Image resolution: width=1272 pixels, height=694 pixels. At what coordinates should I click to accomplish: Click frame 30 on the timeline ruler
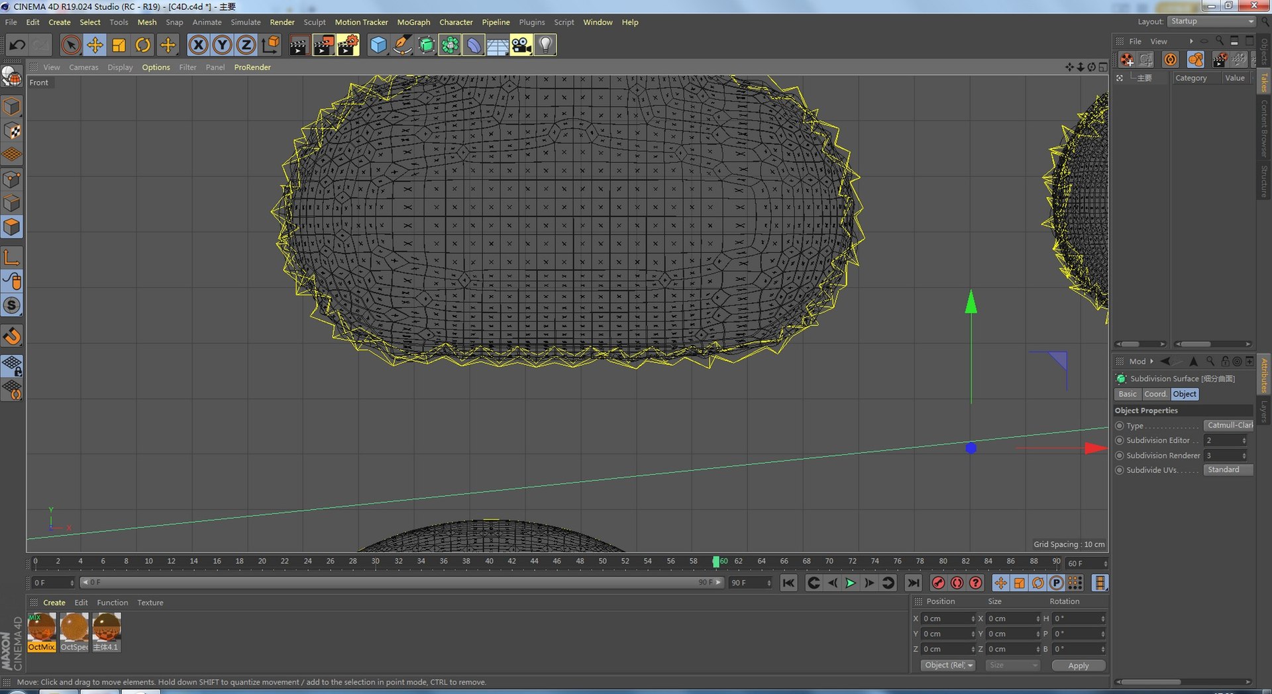(x=376, y=562)
